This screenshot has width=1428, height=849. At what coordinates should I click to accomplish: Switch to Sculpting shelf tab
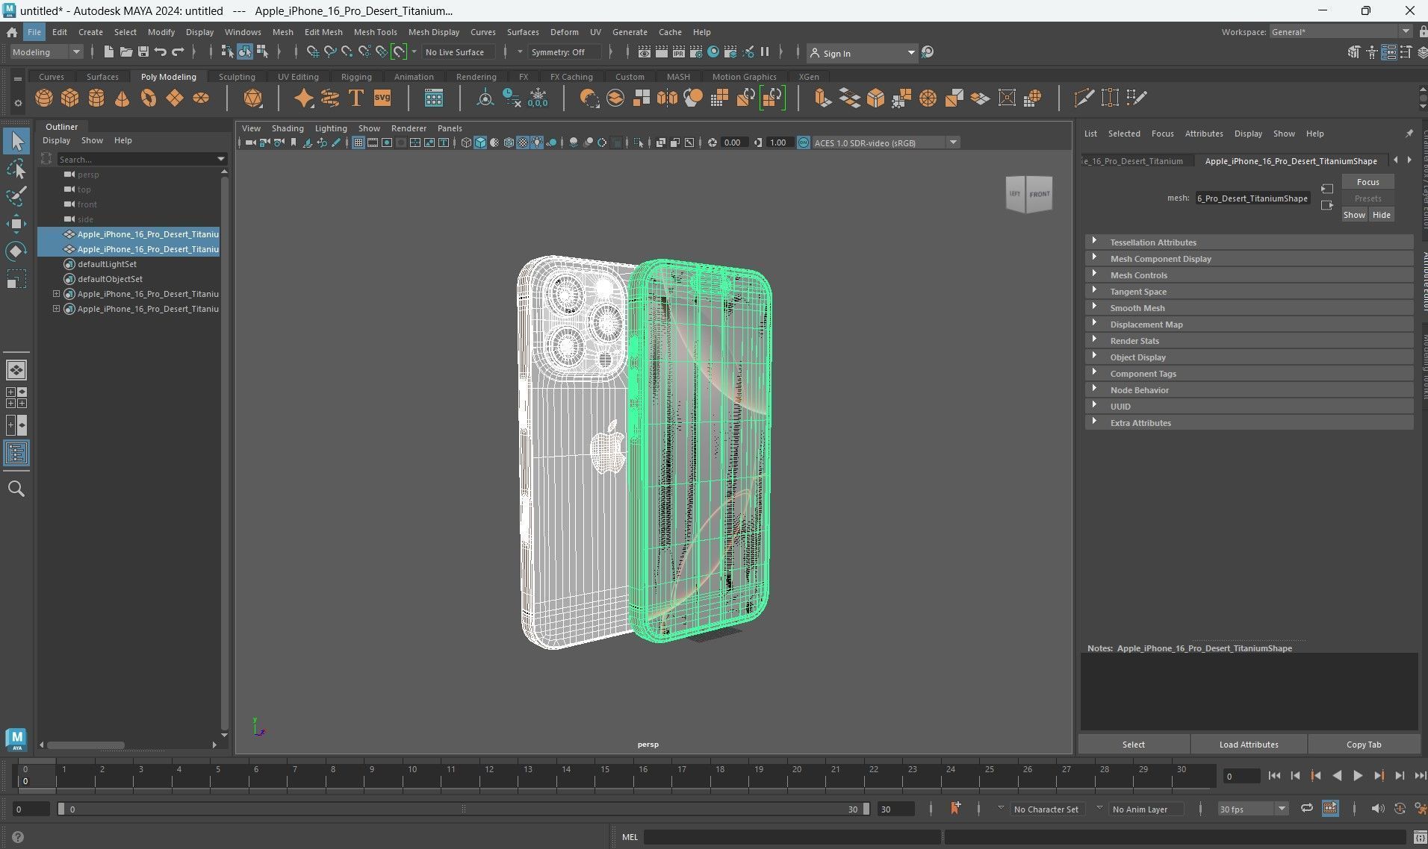point(237,77)
